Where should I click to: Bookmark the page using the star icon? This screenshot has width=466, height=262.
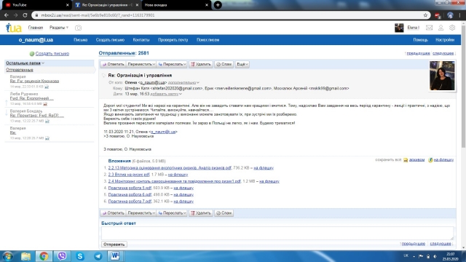pos(425,15)
